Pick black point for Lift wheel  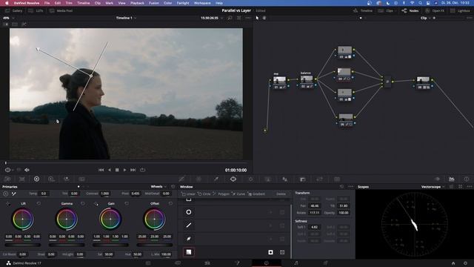pos(8,204)
